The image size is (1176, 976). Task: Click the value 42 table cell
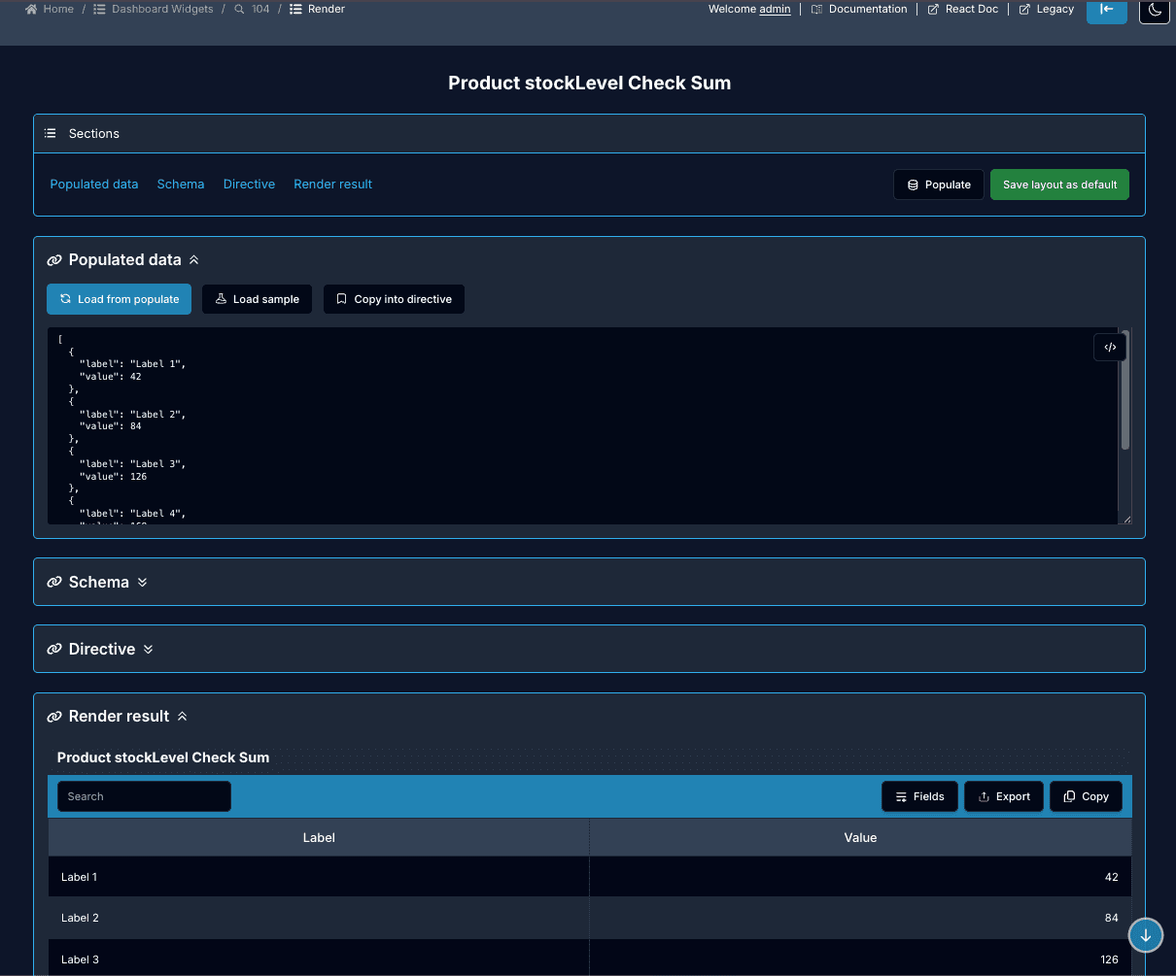coord(860,877)
